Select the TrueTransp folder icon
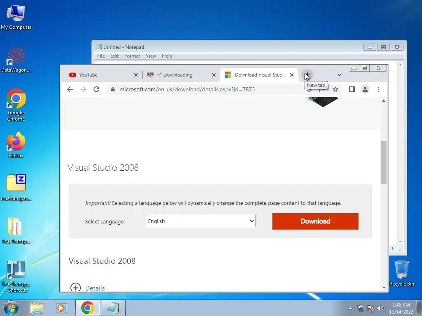 pos(16,230)
